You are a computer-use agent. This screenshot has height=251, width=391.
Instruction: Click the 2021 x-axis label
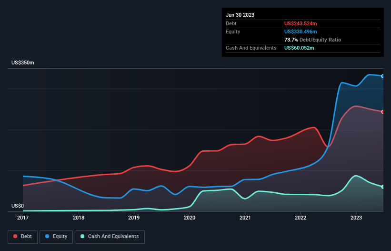coord(245,218)
